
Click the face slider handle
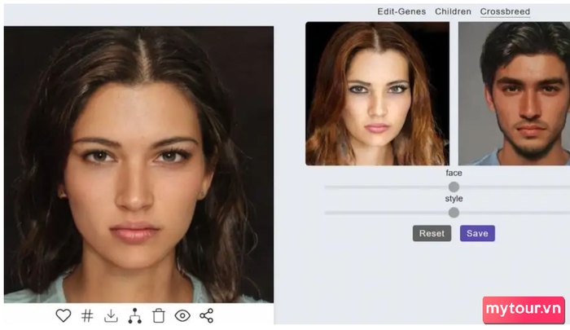(x=454, y=187)
